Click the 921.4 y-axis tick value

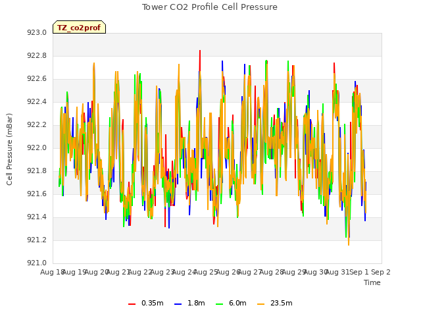37,217
